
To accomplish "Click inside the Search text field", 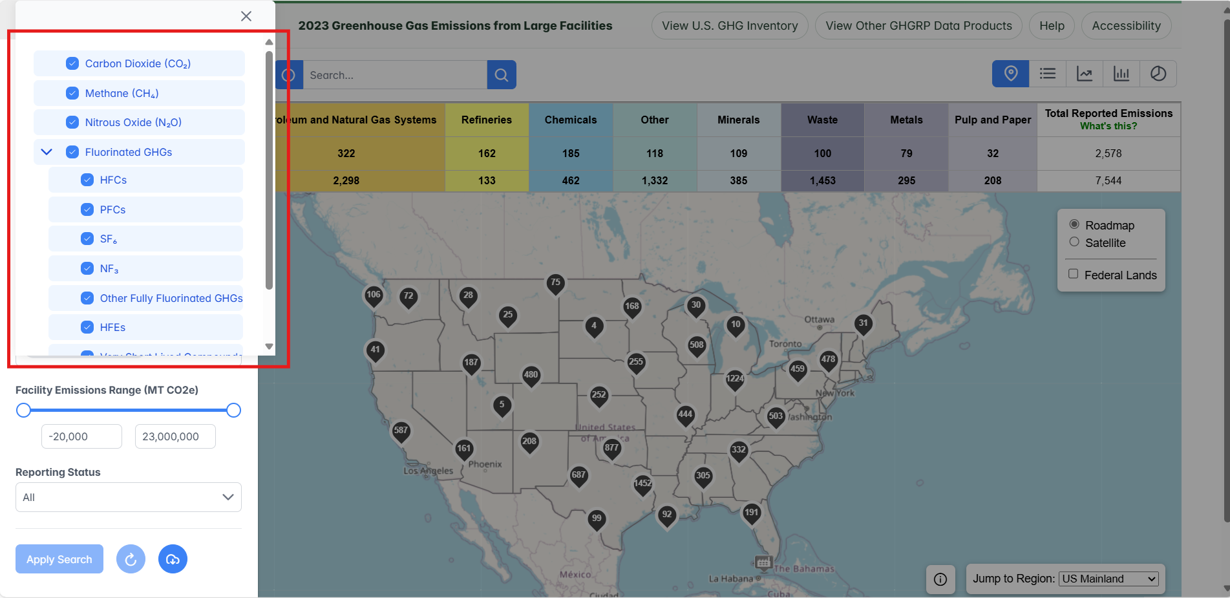I will [x=394, y=74].
